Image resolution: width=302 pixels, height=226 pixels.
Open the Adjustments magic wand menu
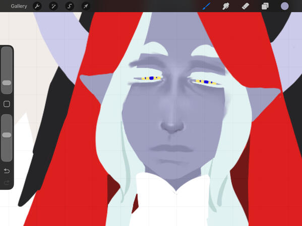53,6
